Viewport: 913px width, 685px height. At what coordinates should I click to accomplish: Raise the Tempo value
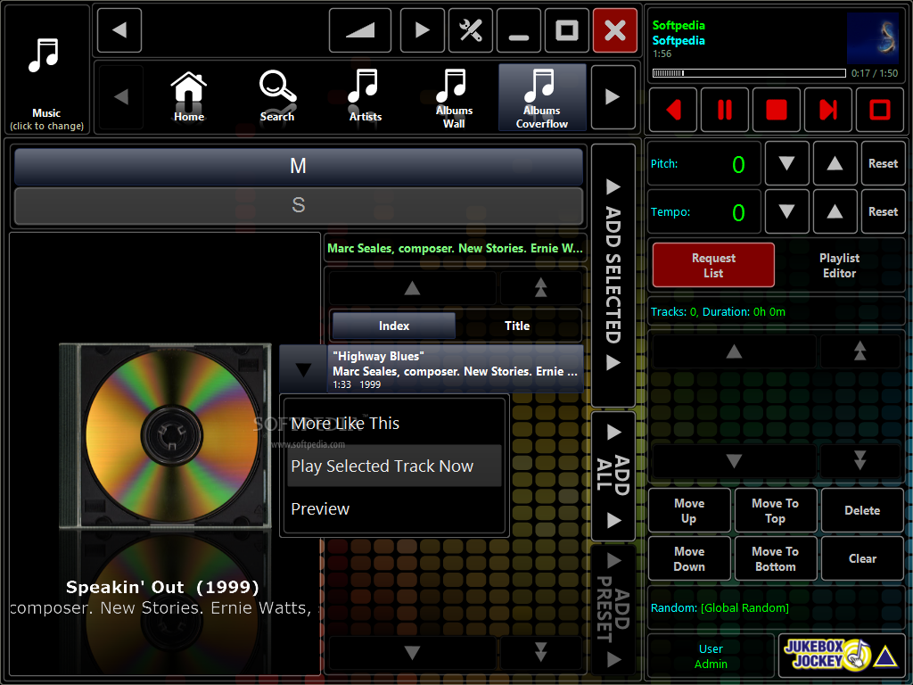(835, 211)
